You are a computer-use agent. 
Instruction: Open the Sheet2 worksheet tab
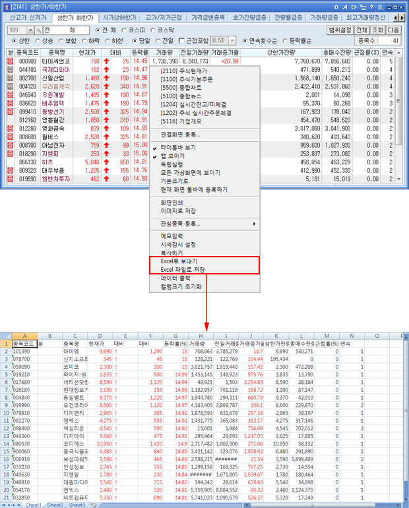54,505
